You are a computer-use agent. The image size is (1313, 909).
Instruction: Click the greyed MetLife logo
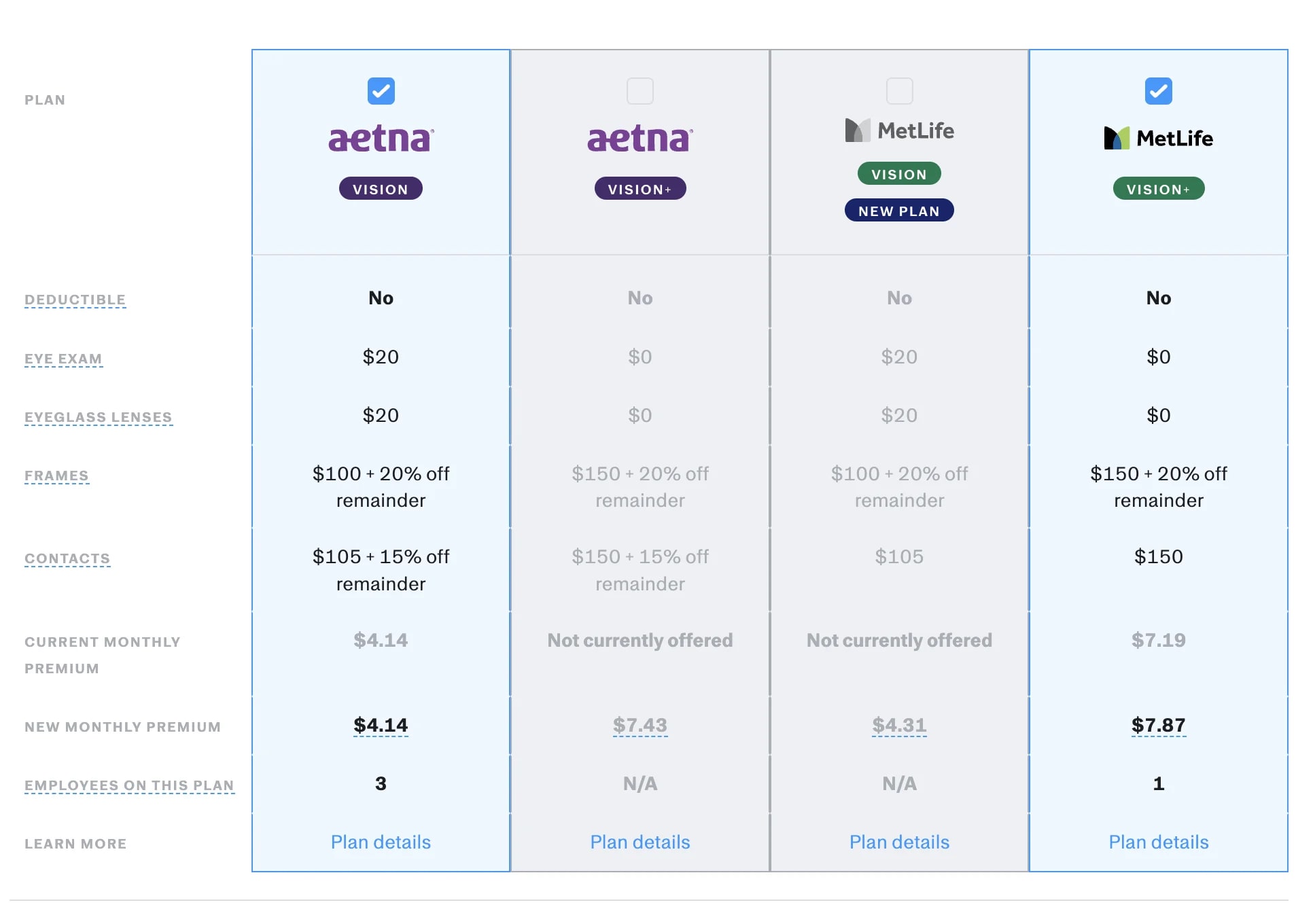pyautogui.click(x=899, y=130)
